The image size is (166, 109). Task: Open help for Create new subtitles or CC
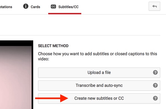coord(155,98)
